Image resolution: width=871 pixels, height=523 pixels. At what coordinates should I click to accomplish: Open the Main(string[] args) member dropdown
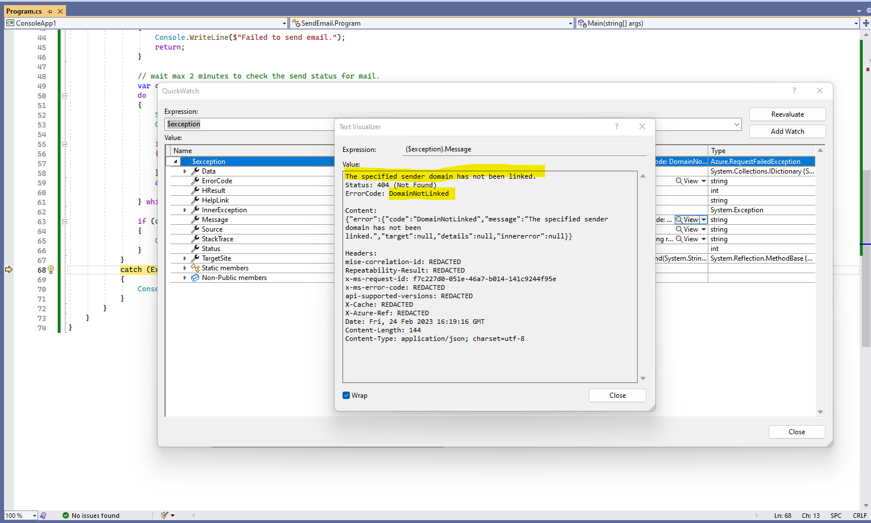(856, 23)
